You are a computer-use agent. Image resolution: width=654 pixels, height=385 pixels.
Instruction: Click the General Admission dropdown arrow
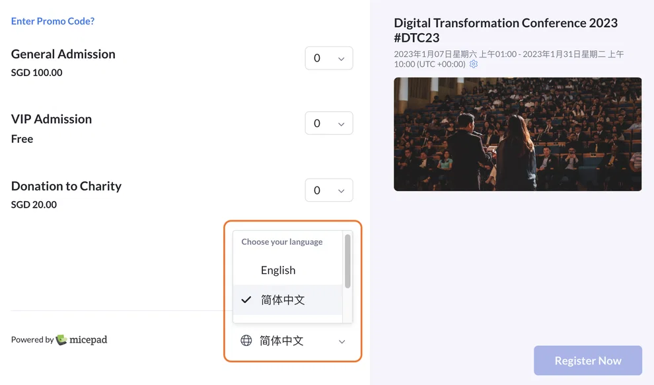click(x=341, y=59)
